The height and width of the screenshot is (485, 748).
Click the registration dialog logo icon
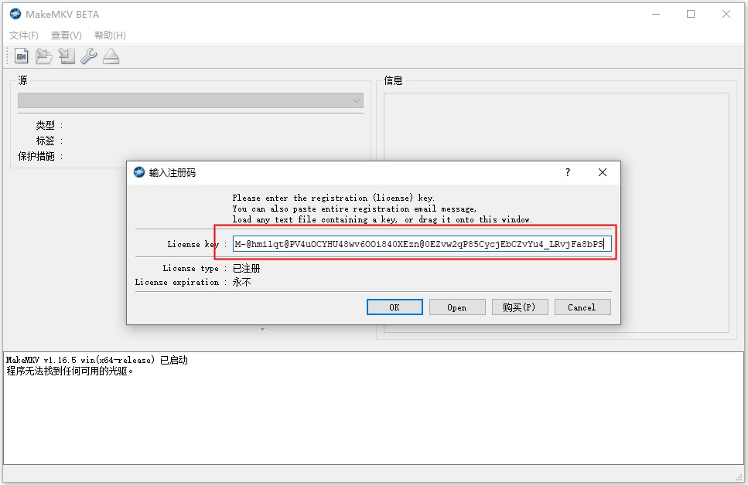coord(138,172)
